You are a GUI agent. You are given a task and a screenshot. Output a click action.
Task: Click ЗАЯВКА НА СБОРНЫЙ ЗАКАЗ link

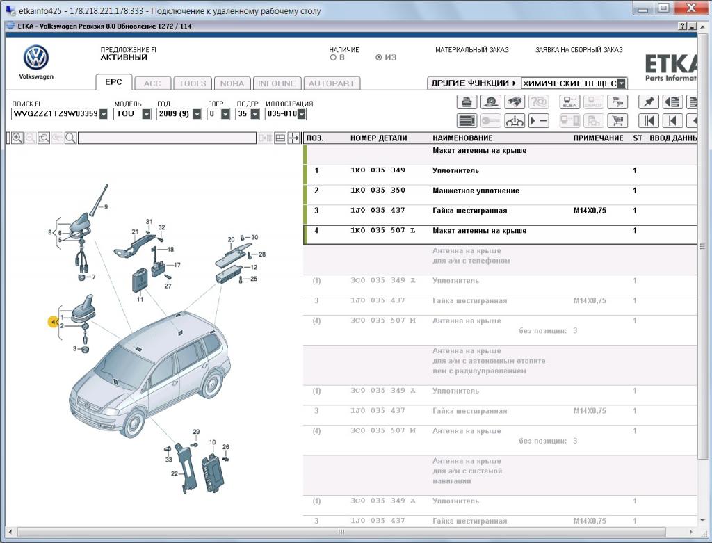[579, 50]
